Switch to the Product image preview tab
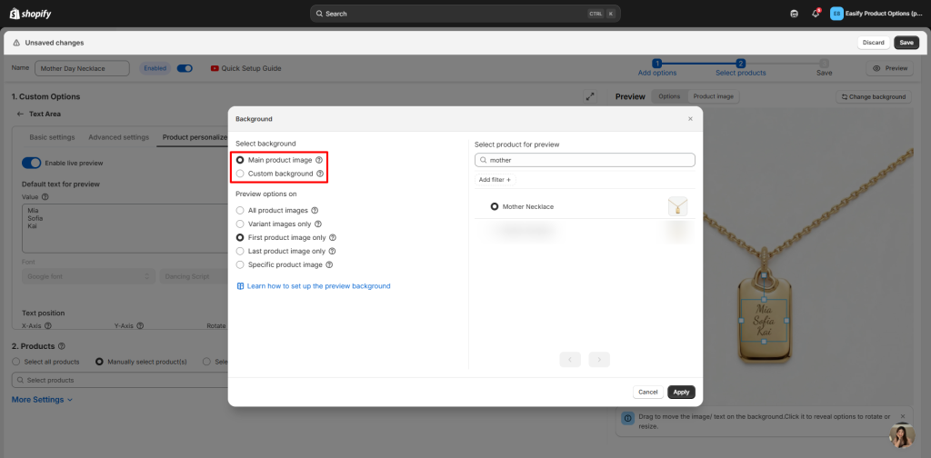Image resolution: width=931 pixels, height=458 pixels. click(713, 96)
